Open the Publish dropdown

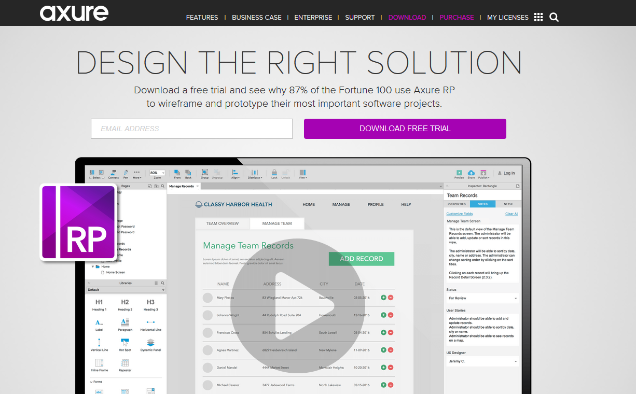click(x=483, y=174)
